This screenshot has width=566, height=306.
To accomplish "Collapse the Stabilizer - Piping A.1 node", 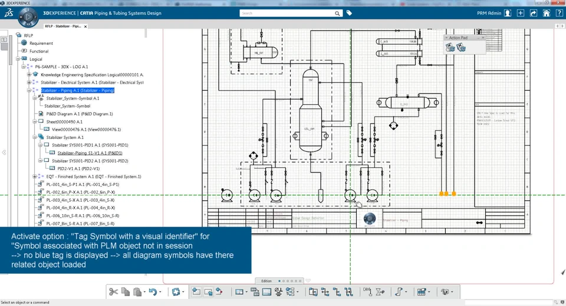I will (x=29, y=91).
